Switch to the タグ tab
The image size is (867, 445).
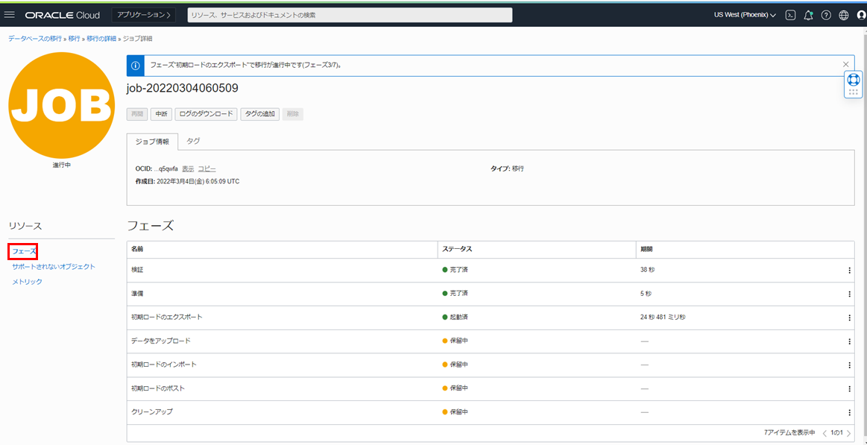pyautogui.click(x=193, y=141)
